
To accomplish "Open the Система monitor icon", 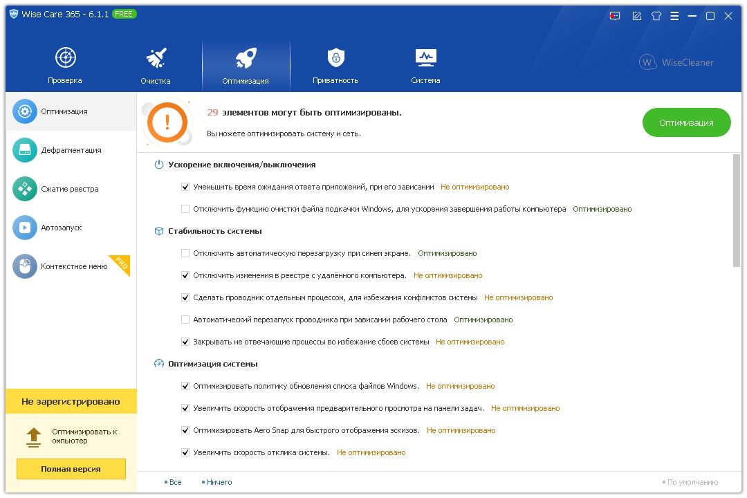I will pos(425,57).
